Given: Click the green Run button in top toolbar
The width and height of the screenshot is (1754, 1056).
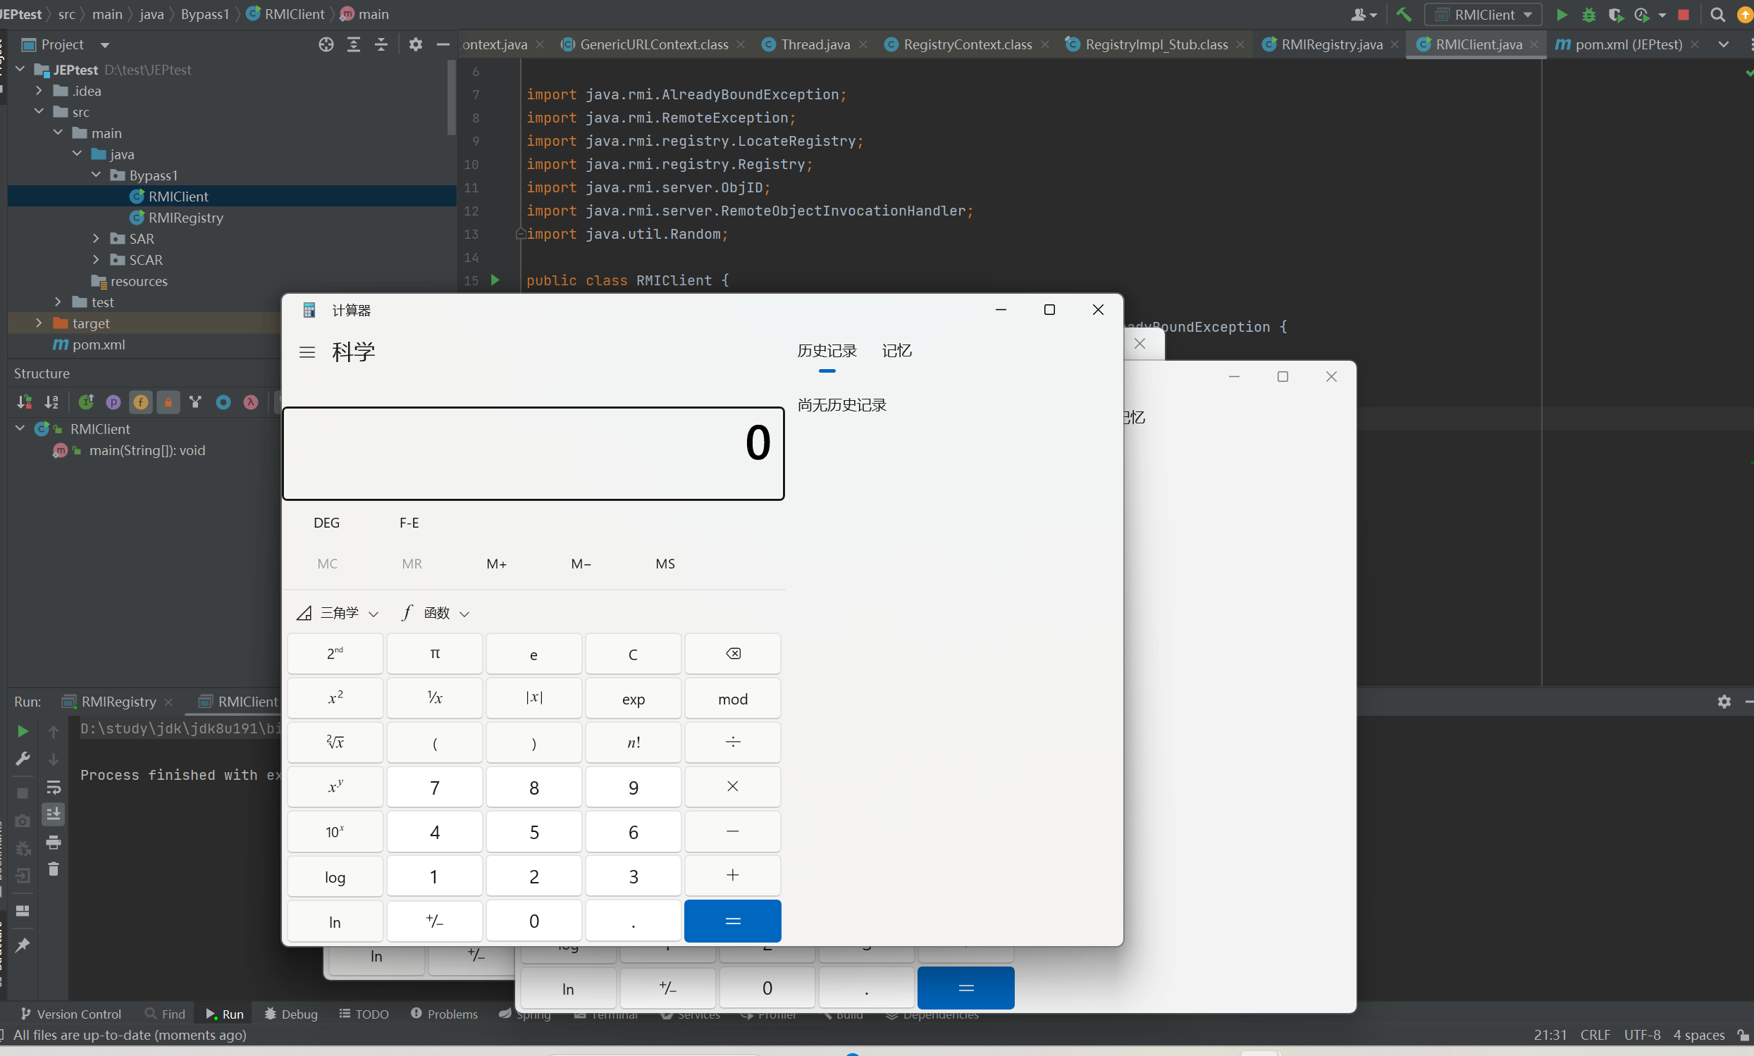Looking at the screenshot, I should click(x=1561, y=15).
